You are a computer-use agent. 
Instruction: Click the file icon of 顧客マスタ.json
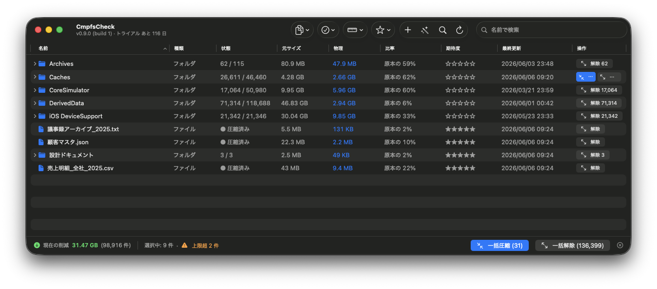(x=41, y=142)
